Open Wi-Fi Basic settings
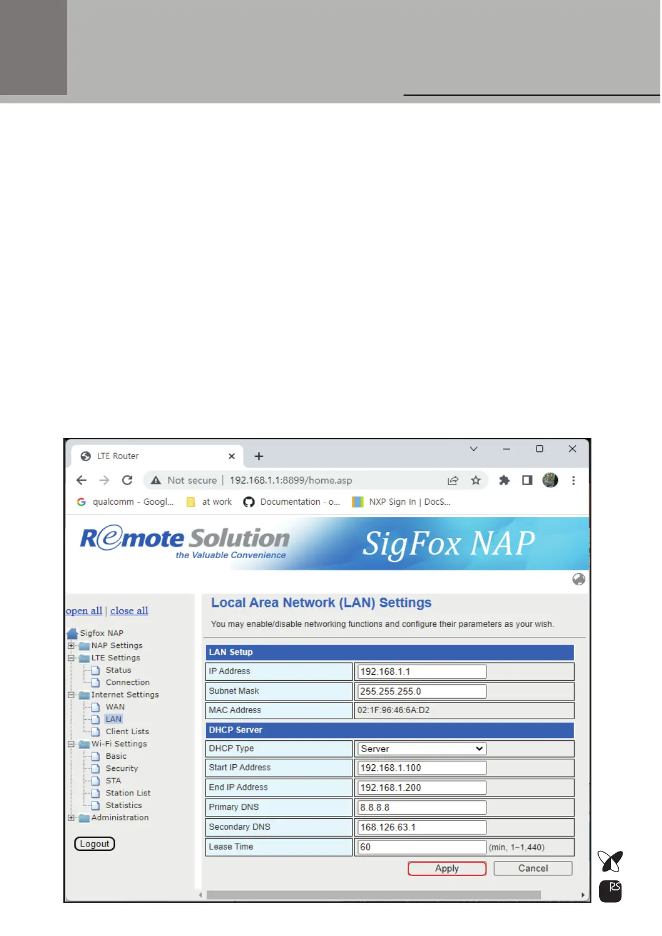The height and width of the screenshot is (936, 662). (116, 756)
